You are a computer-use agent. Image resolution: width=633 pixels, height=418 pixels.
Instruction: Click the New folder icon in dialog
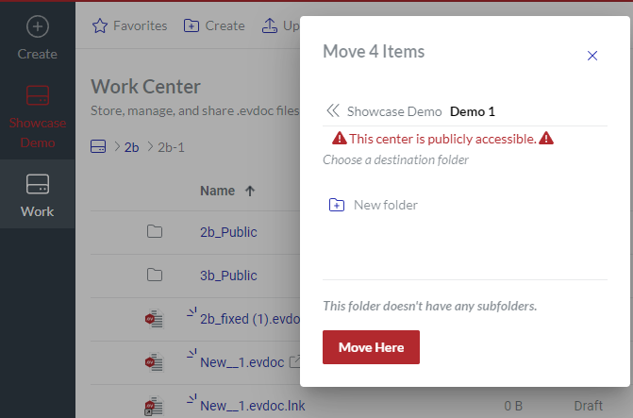pyautogui.click(x=337, y=205)
